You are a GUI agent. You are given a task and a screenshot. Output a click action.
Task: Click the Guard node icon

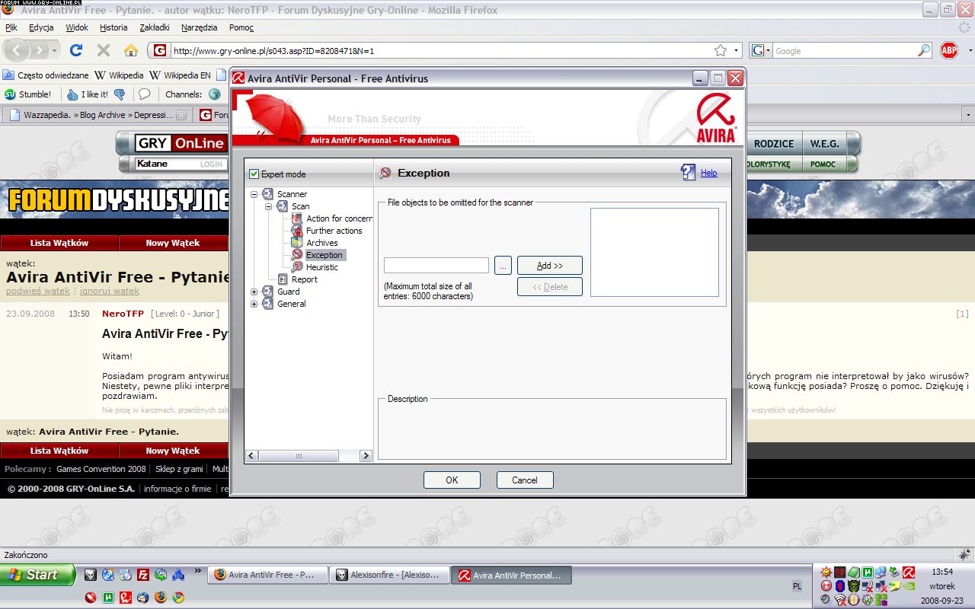(x=268, y=292)
